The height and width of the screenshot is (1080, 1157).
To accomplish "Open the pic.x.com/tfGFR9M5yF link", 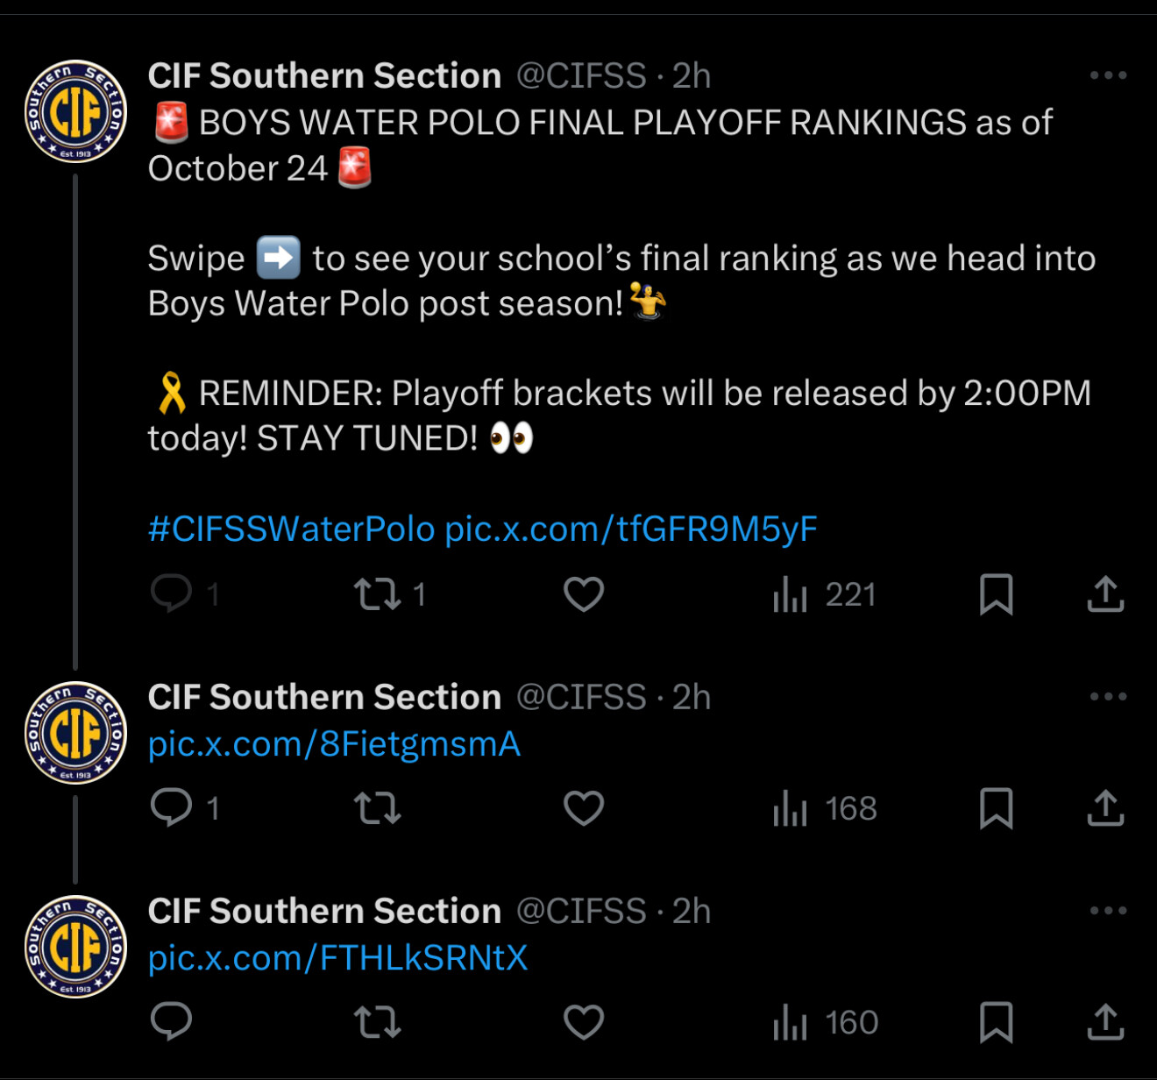I will [631, 529].
